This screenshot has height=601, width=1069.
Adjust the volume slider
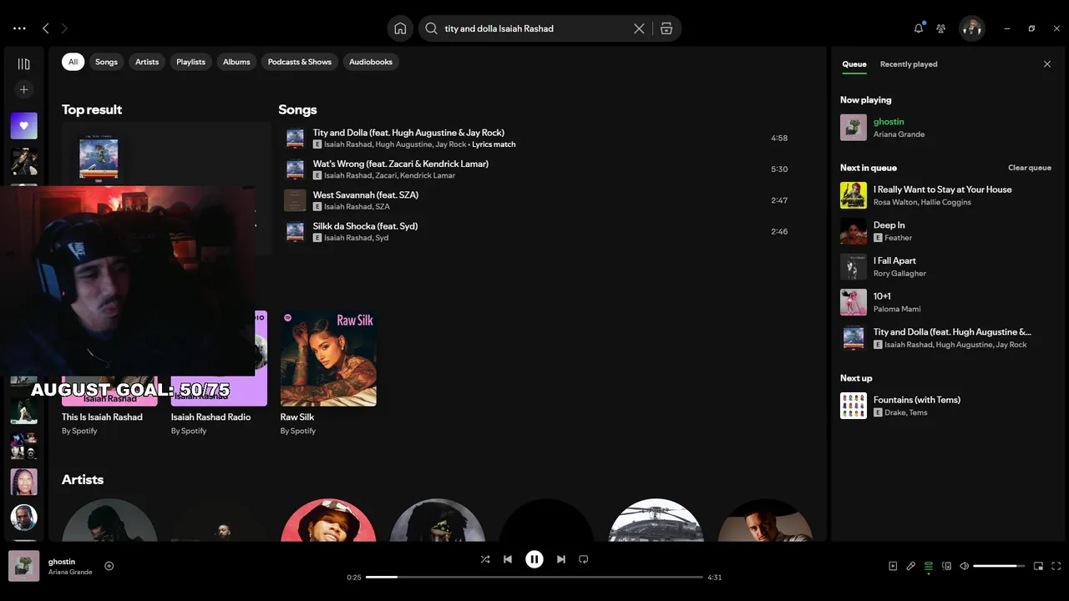[x=999, y=566]
